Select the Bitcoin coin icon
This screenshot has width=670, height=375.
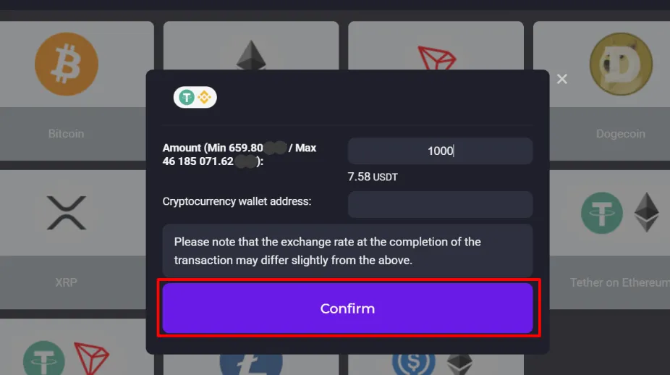click(x=66, y=64)
